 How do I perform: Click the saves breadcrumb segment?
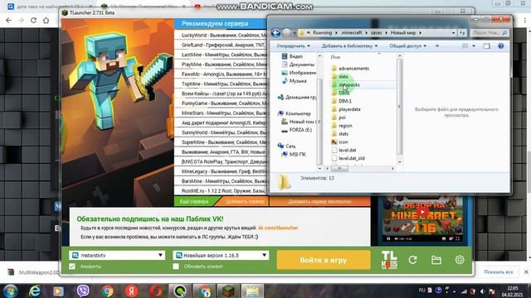(x=376, y=33)
